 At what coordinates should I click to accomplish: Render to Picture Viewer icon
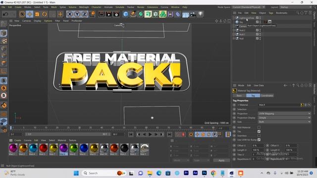pos(109,14)
